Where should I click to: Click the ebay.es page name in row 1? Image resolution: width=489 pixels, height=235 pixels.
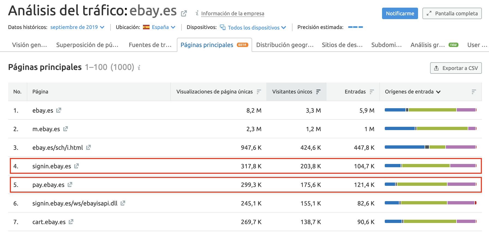[43, 110]
